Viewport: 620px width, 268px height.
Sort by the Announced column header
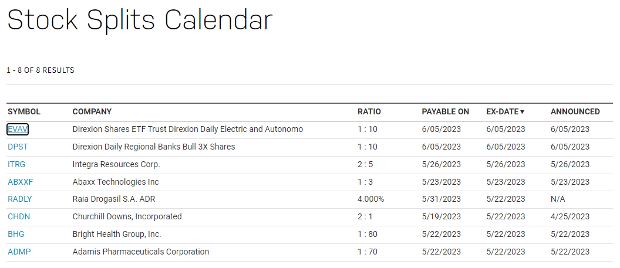pos(575,112)
